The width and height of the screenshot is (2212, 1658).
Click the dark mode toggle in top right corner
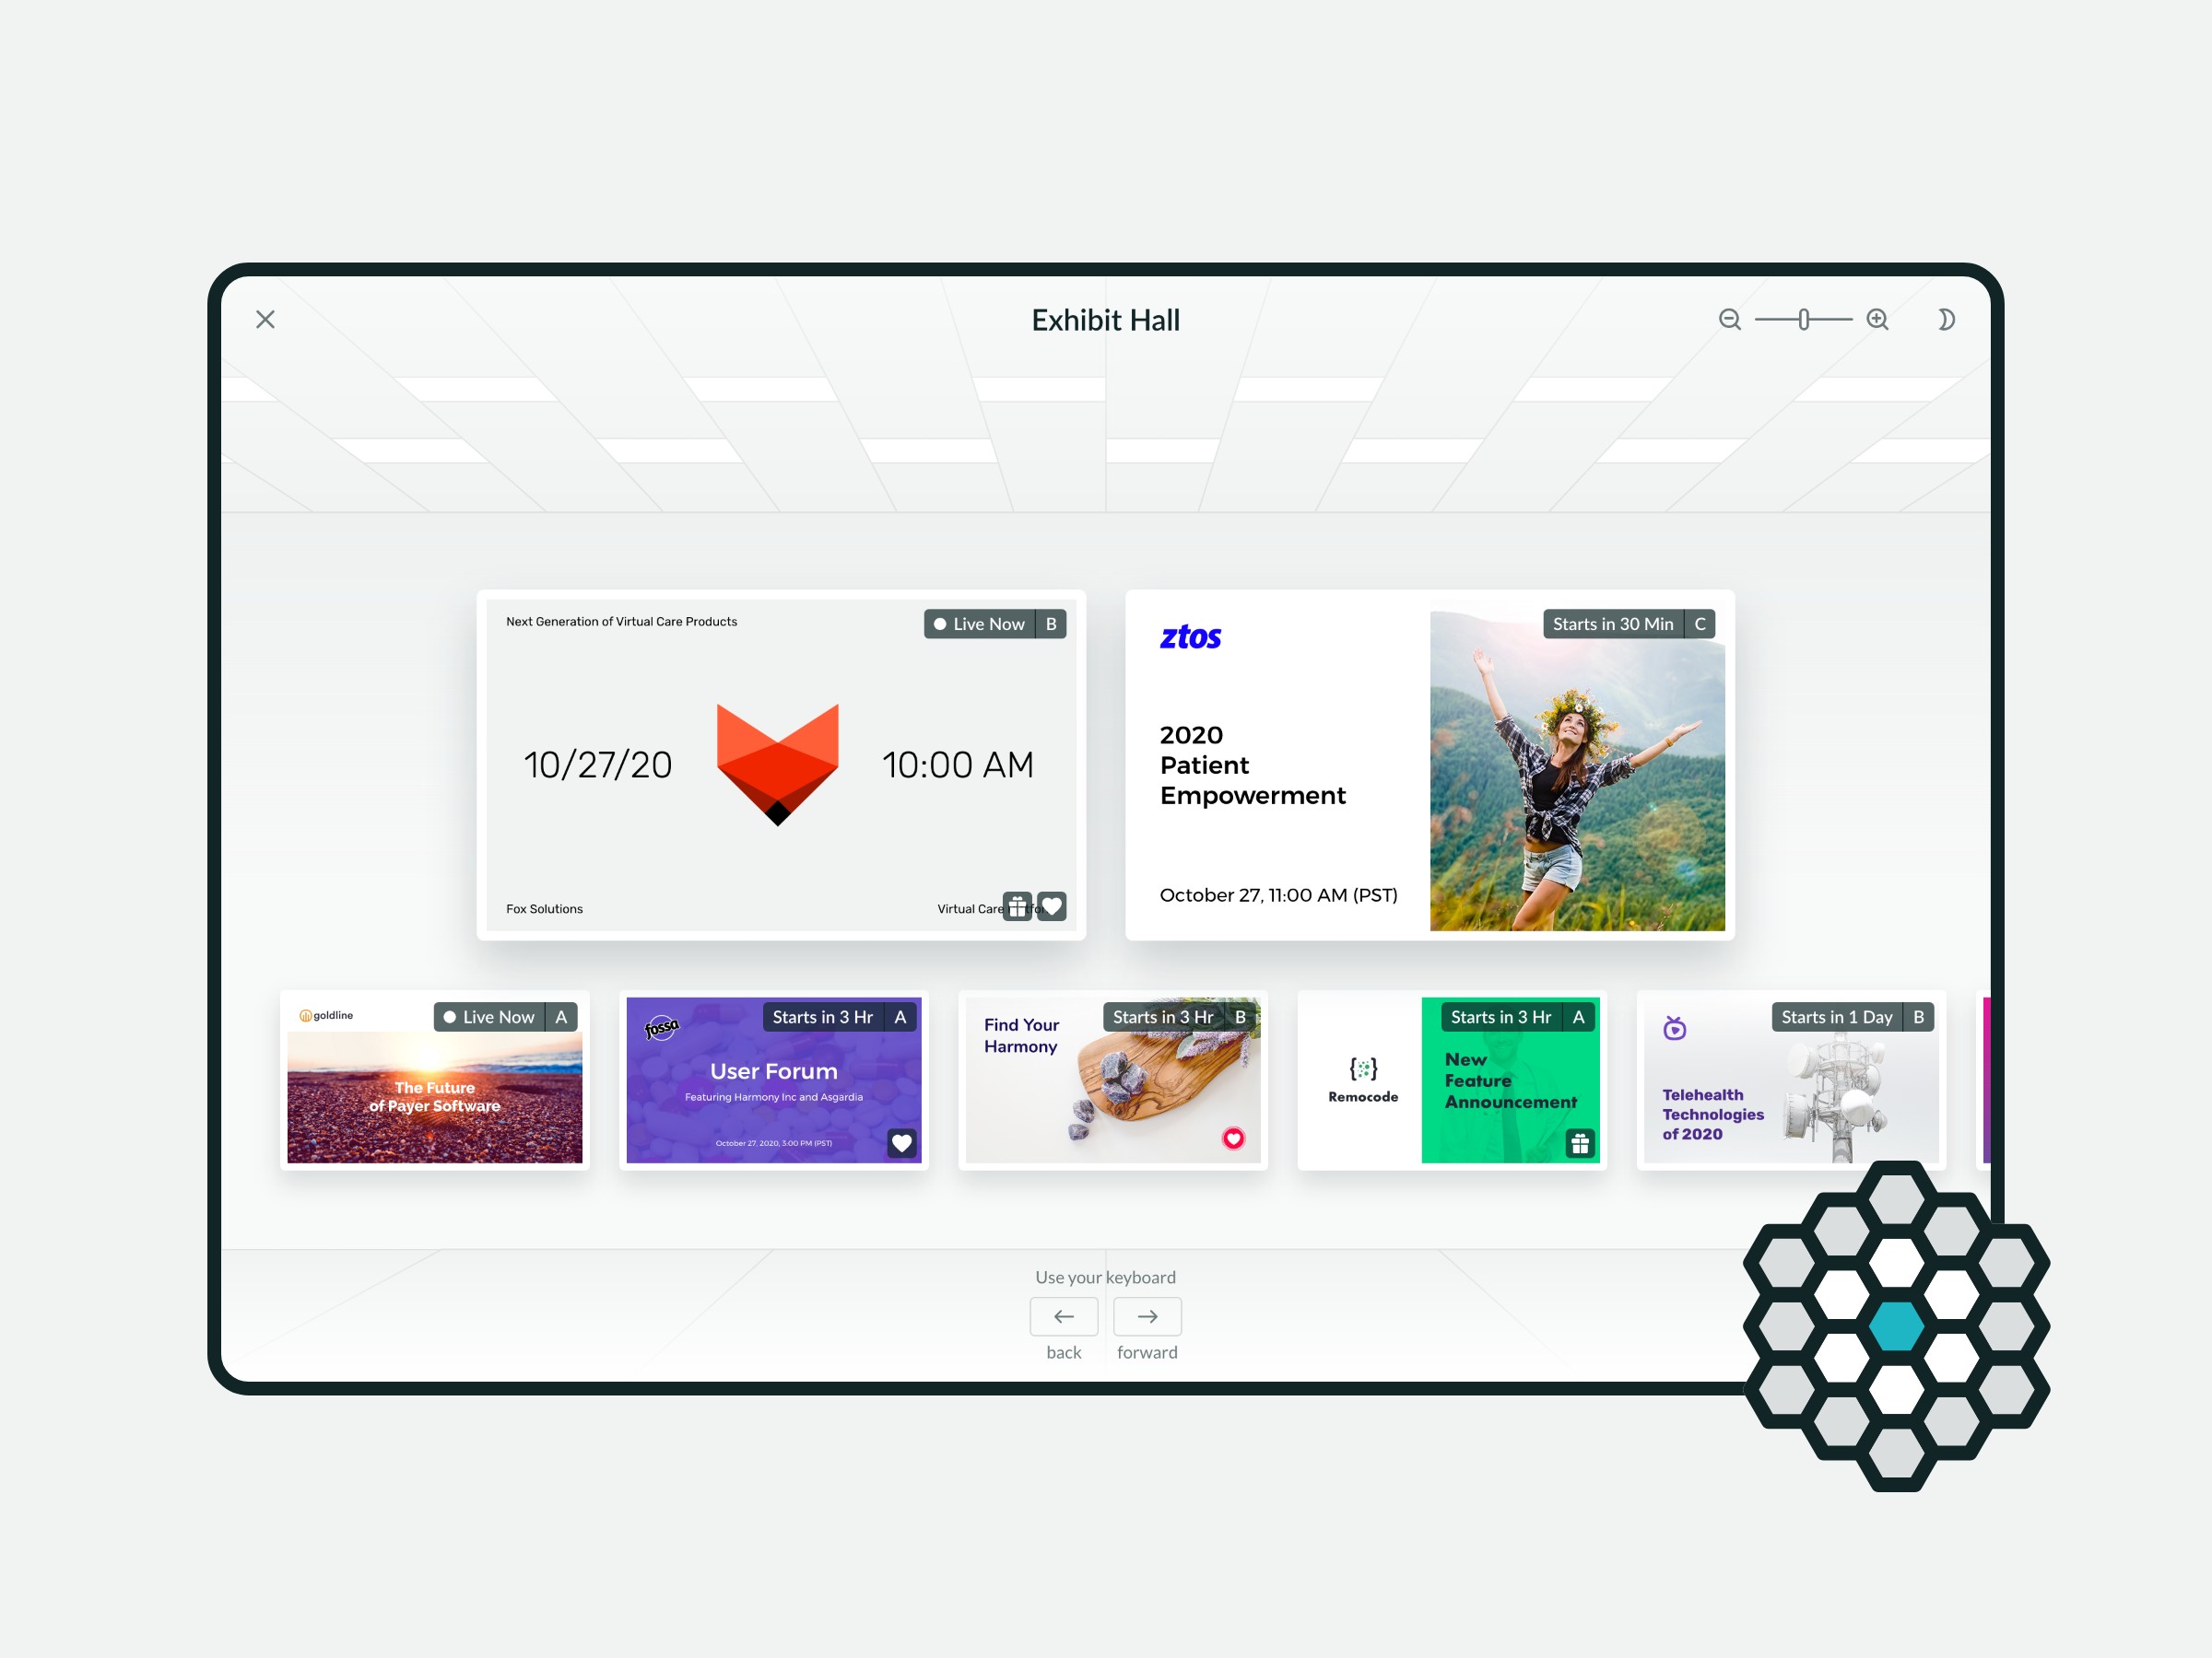pos(1946,319)
